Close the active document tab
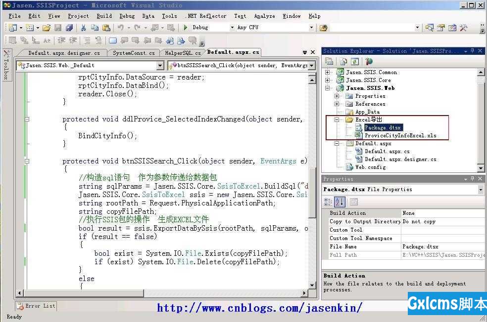The height and width of the screenshot is (322, 487). coord(313,52)
